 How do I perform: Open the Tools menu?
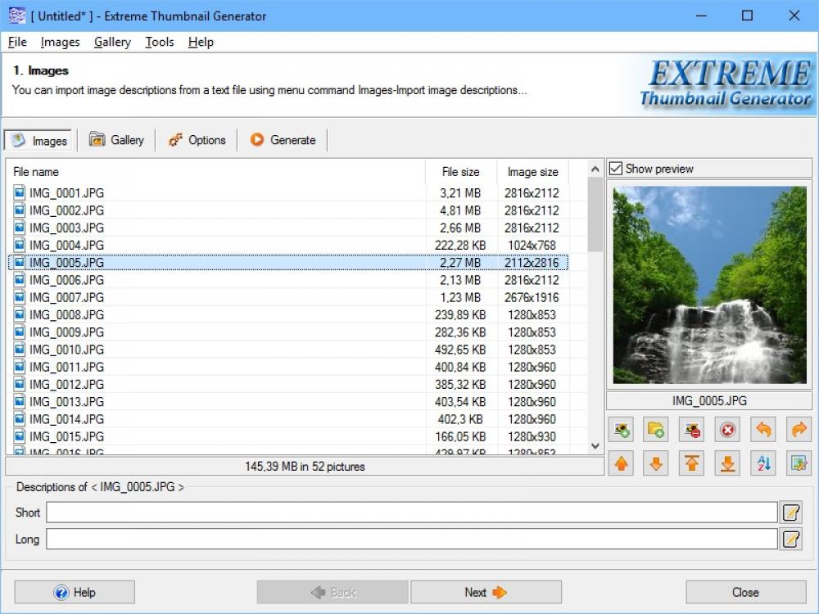(159, 42)
